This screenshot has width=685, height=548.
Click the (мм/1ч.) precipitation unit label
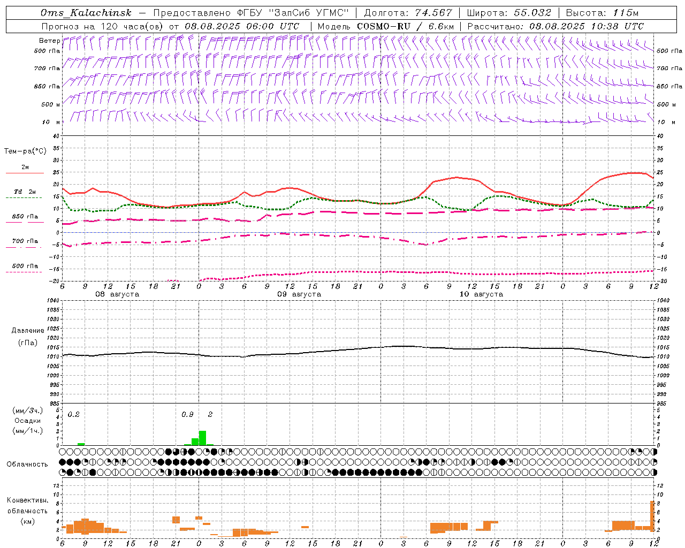27,431
